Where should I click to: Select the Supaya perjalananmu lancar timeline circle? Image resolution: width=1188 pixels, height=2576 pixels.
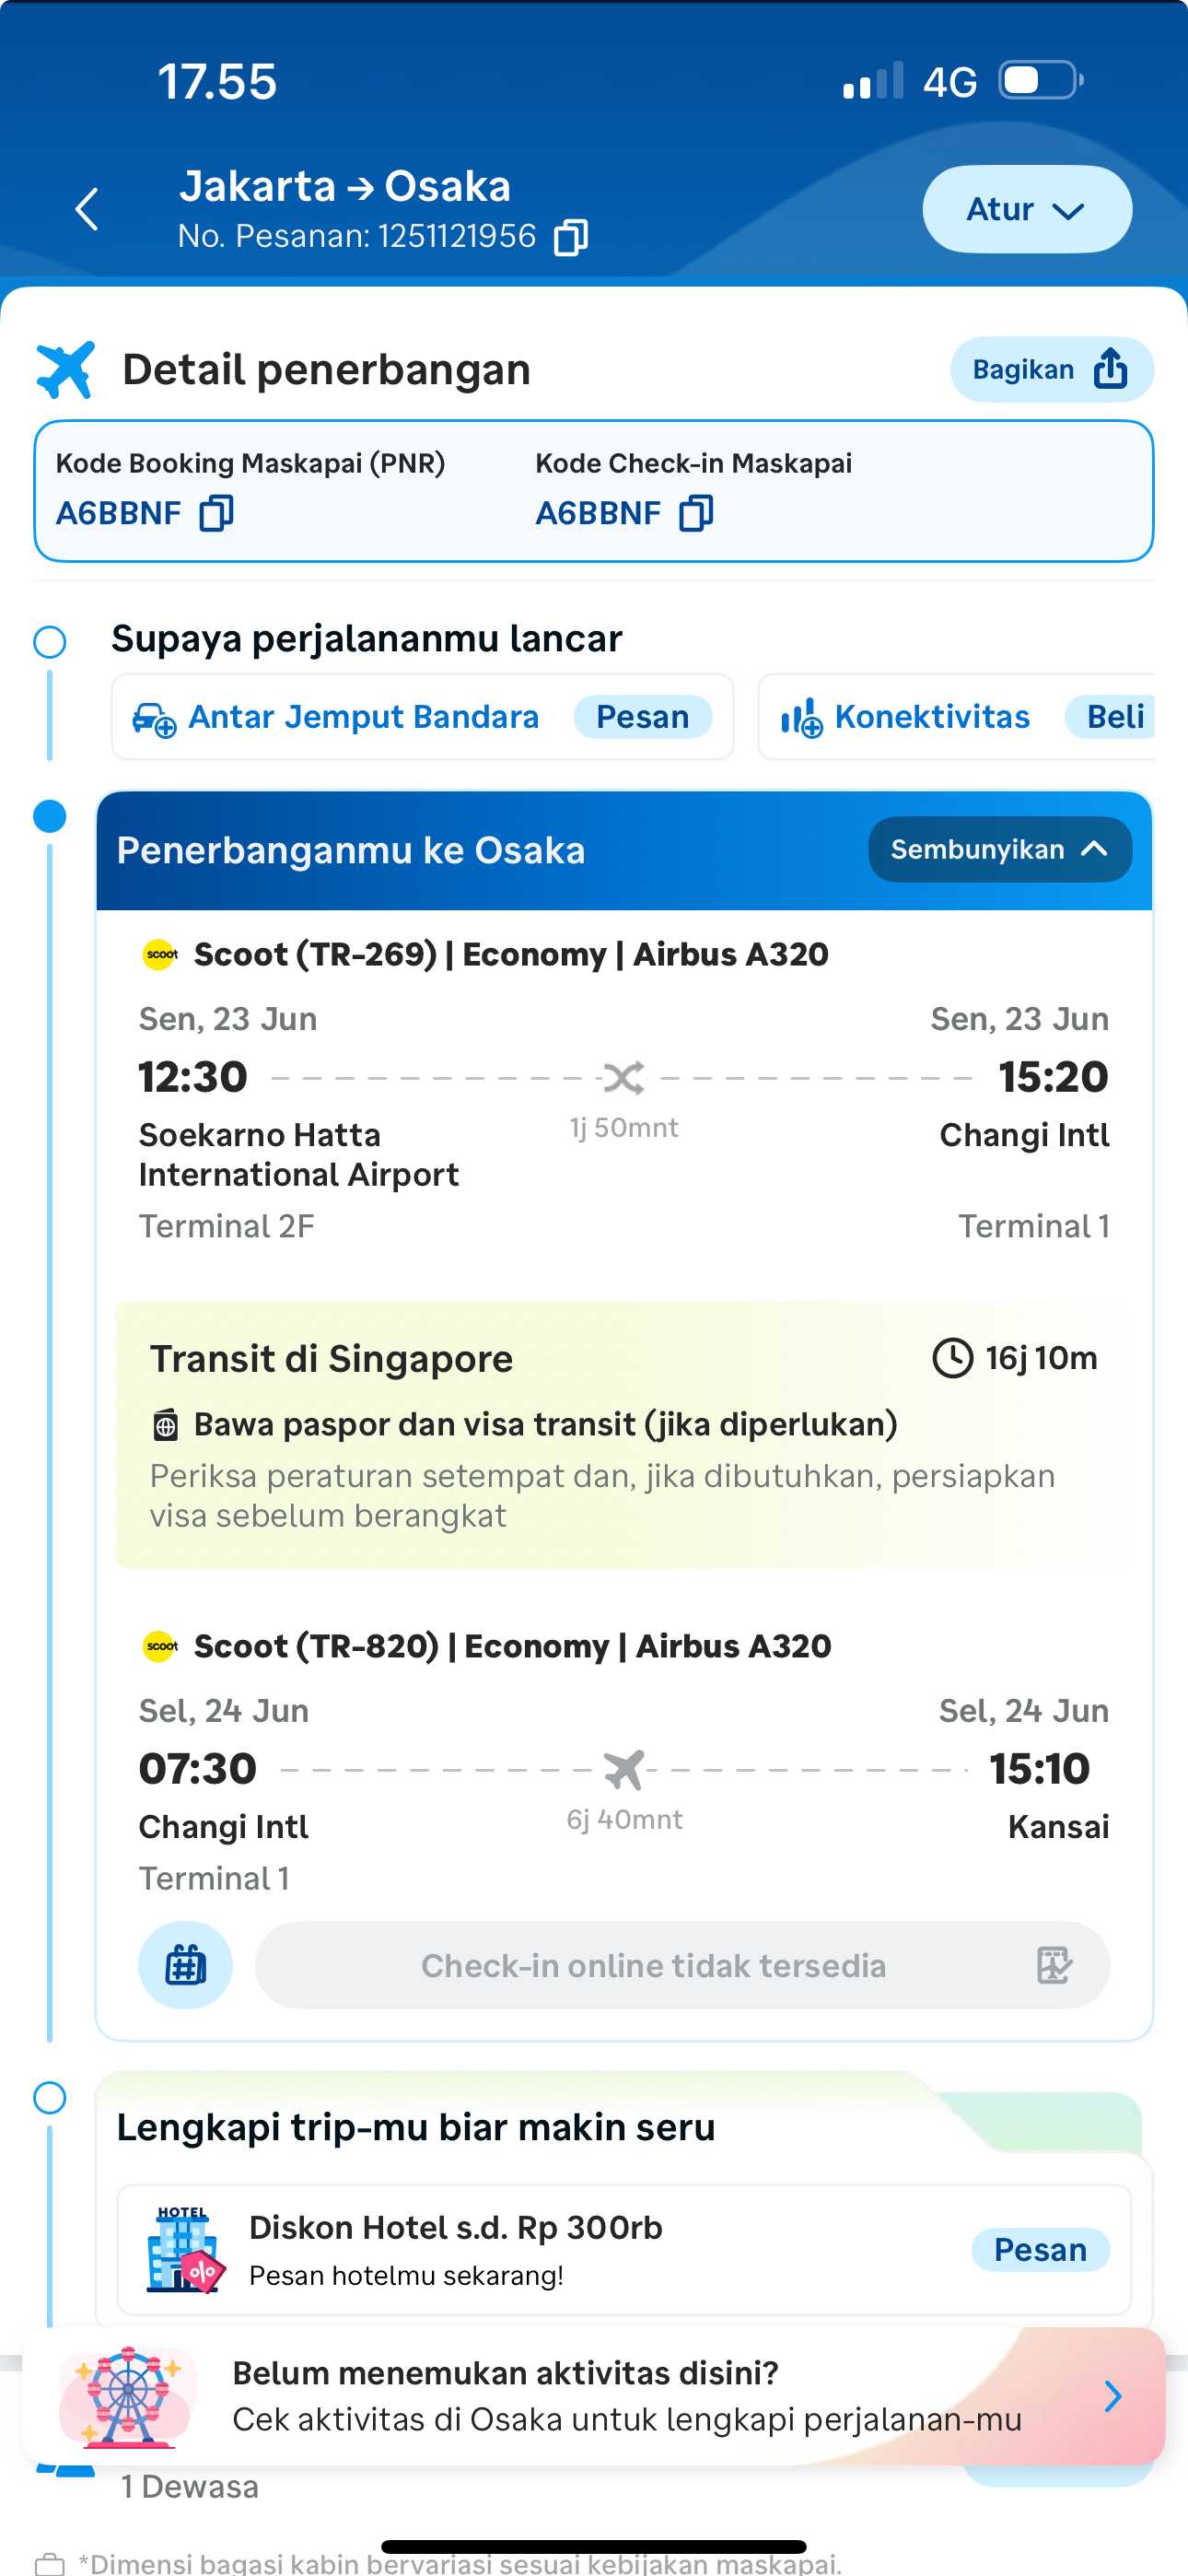point(50,642)
